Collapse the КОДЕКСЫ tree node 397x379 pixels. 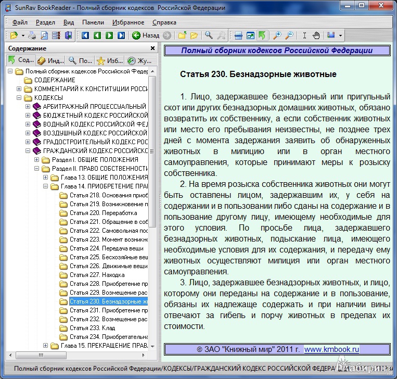point(19,98)
